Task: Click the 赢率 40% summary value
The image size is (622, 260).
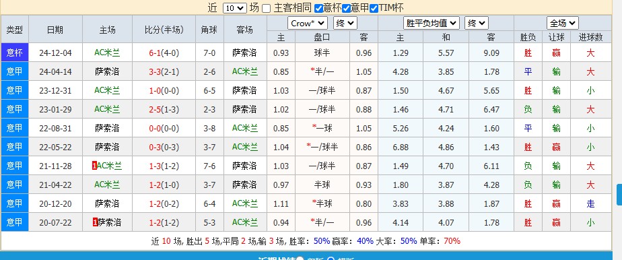Action: tap(365, 241)
